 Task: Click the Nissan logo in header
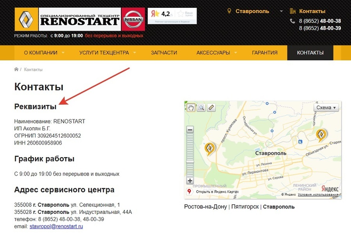(133, 19)
